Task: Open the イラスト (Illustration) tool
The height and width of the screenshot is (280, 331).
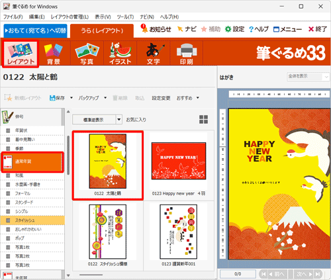Action: 120,54
